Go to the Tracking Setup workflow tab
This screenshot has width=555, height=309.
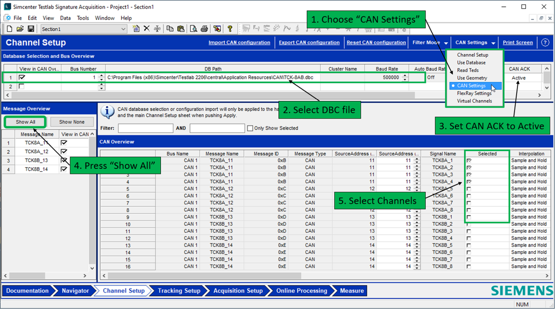coord(179,291)
